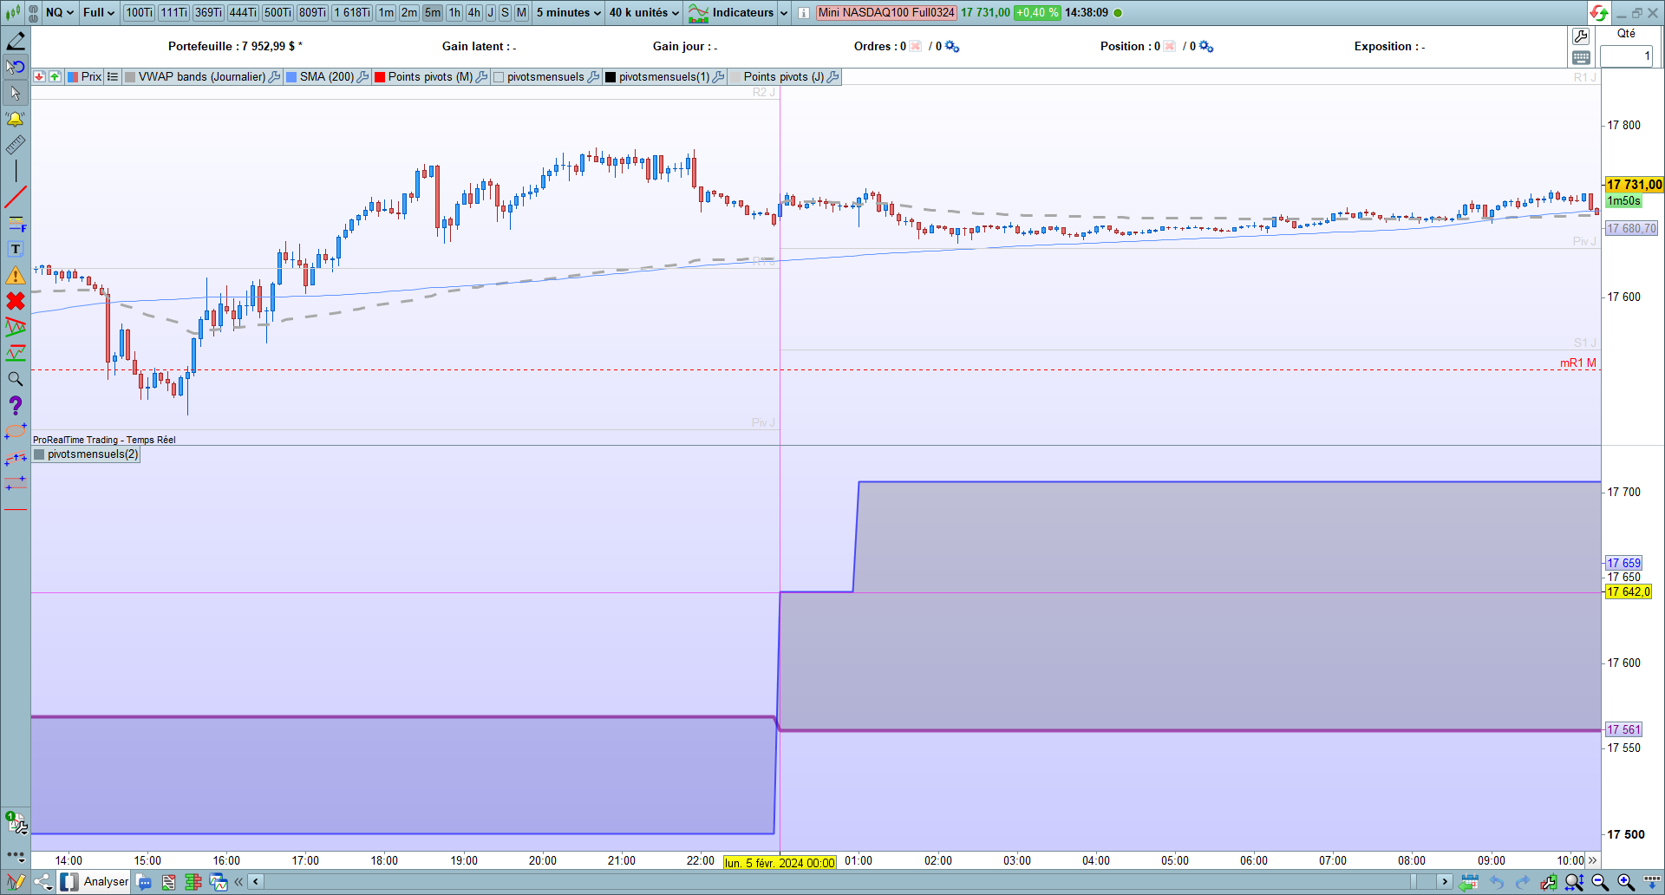Image resolution: width=1665 pixels, height=895 pixels.
Task: Open help with purple question mark
Action: click(x=16, y=405)
